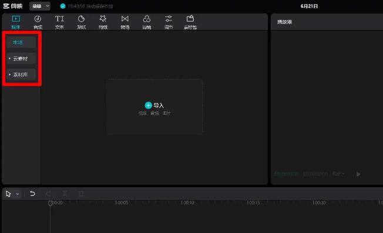Click the split clip tool icon
The width and height of the screenshot is (383, 233).
[65, 194]
